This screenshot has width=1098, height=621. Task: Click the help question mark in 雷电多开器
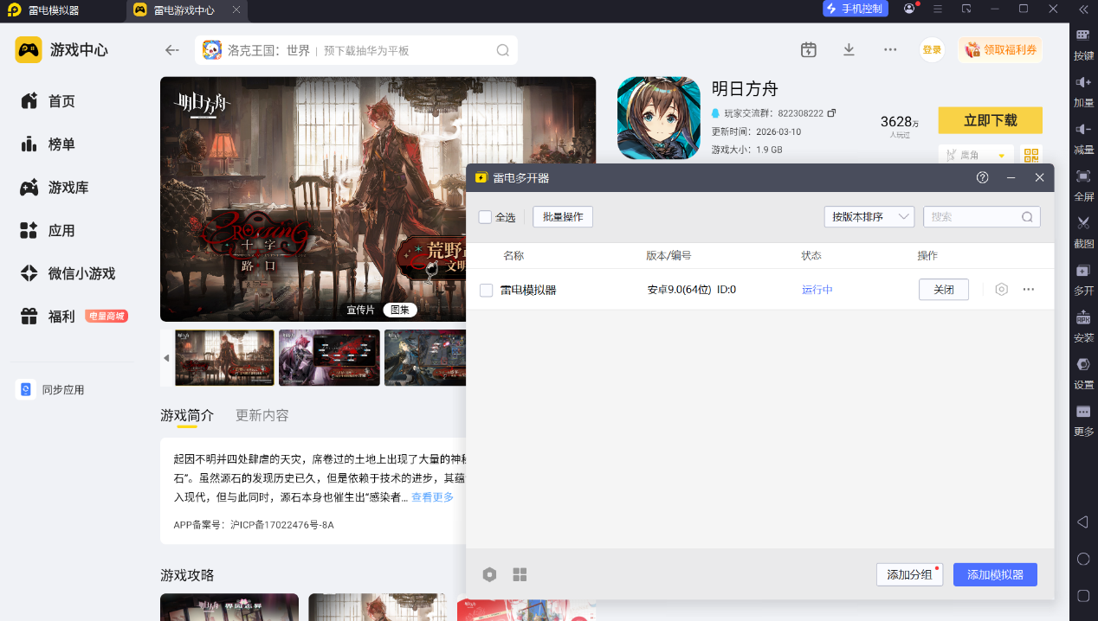click(x=982, y=177)
